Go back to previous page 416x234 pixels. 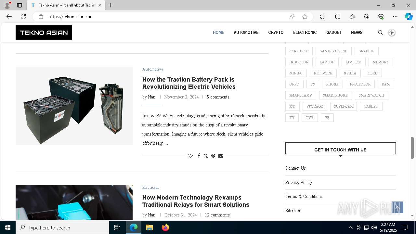click(9, 17)
